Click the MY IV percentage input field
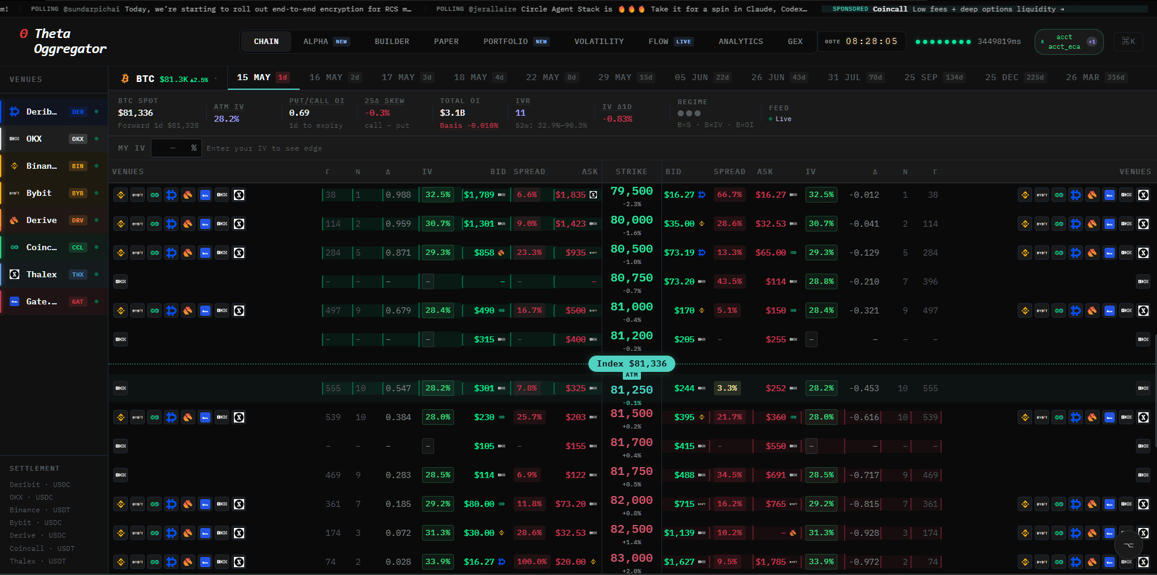 pyautogui.click(x=176, y=148)
